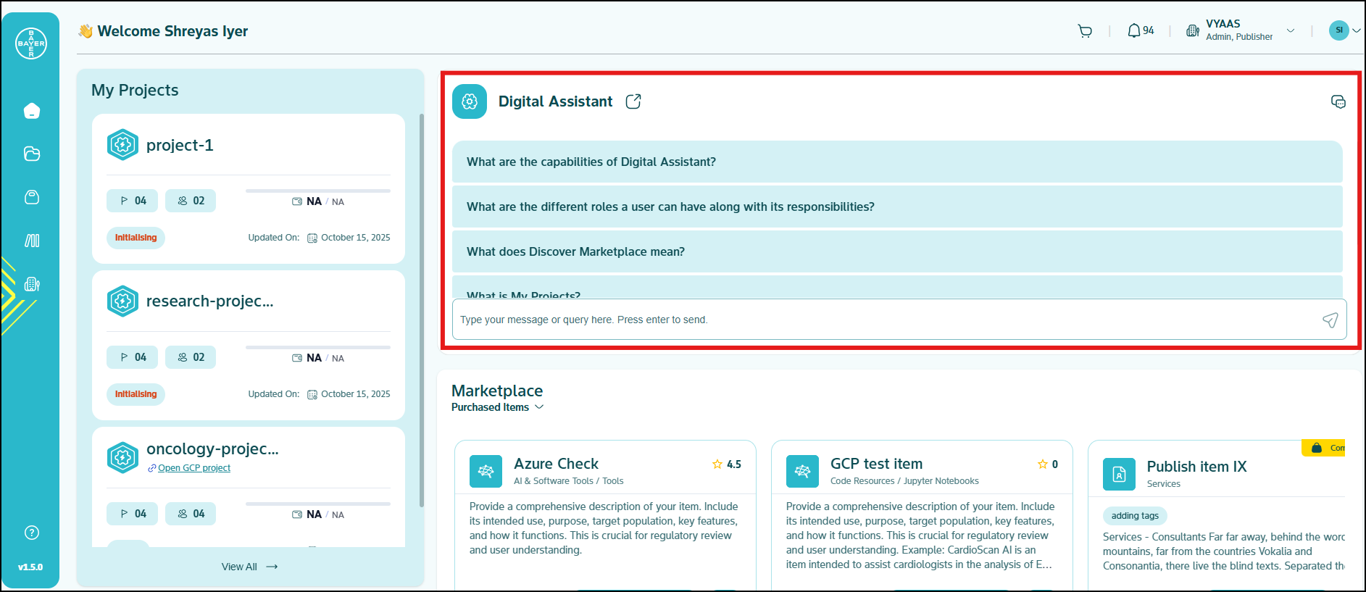The image size is (1366, 592).
Task: Click the send message paper plane icon
Action: 1330,320
